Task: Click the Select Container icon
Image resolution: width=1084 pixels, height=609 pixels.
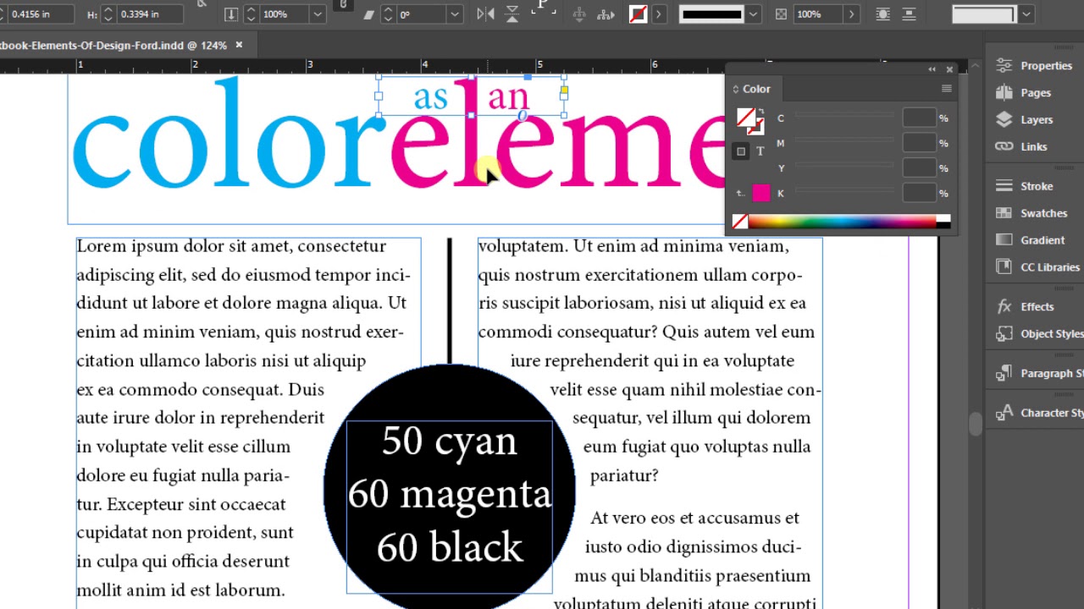Action: point(579,14)
